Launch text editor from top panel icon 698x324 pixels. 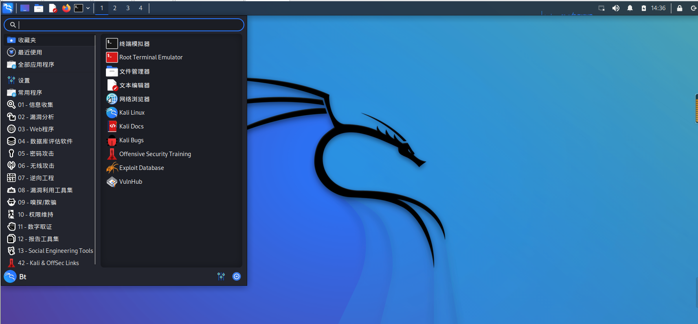point(53,8)
